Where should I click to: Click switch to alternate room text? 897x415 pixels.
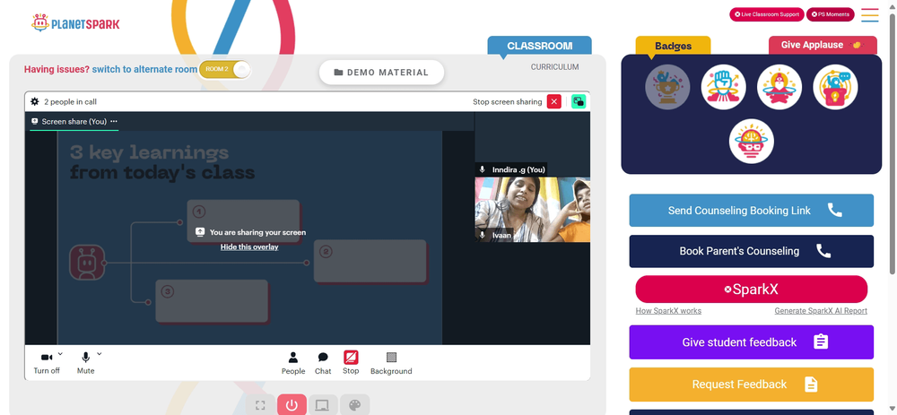click(144, 69)
